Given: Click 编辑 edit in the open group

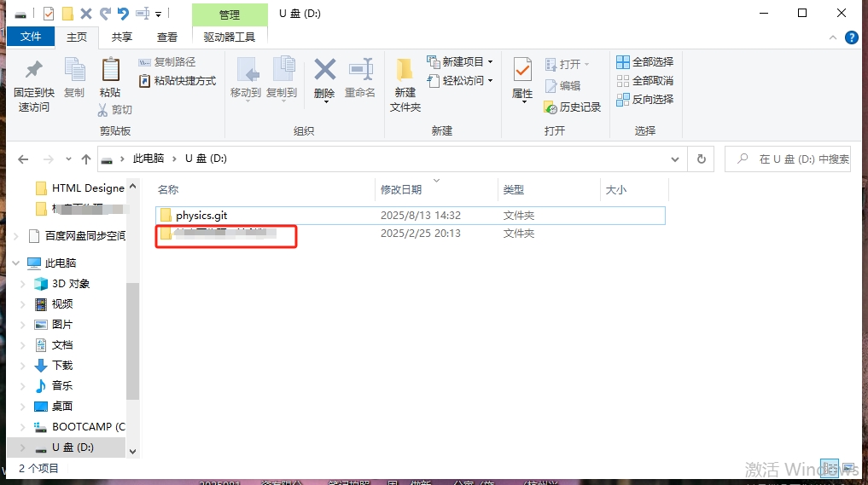Looking at the screenshot, I should pos(563,86).
